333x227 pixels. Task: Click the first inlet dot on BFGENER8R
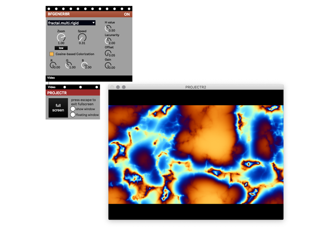49,9
